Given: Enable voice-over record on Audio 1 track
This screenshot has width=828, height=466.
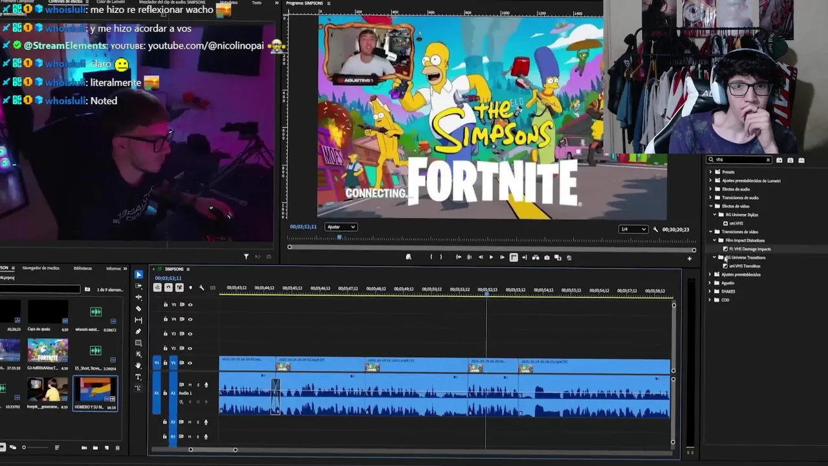Looking at the screenshot, I should click(x=206, y=384).
